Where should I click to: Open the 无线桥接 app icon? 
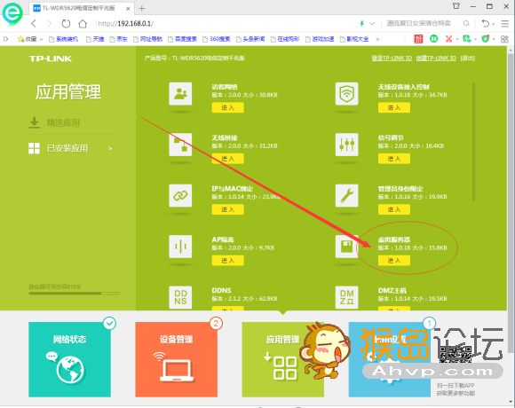[180, 145]
